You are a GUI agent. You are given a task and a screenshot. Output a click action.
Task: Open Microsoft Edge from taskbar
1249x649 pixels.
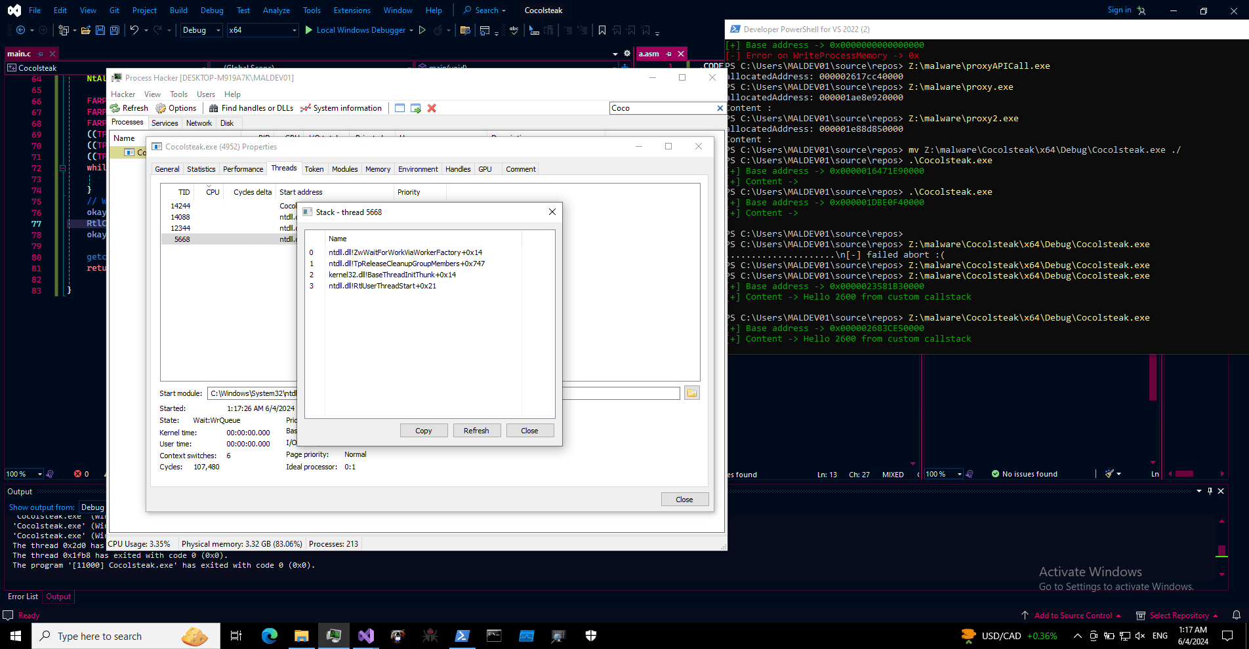point(270,635)
